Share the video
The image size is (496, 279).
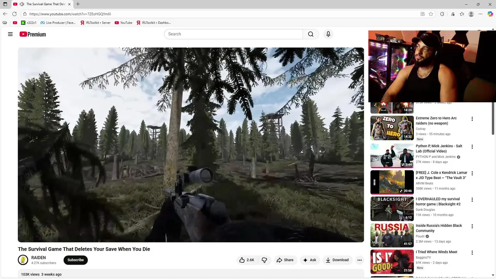(x=285, y=260)
